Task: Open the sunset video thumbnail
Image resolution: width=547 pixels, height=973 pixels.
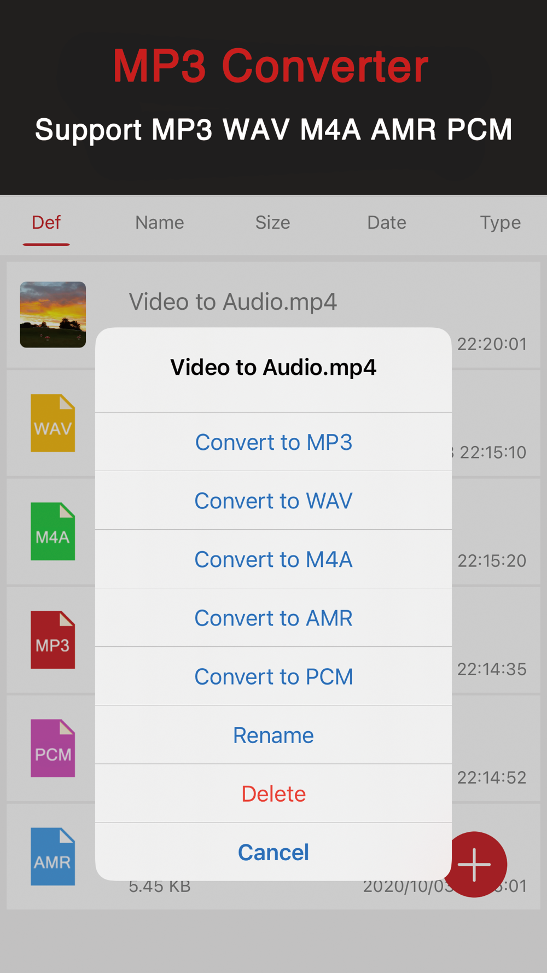Action: coord(53,315)
